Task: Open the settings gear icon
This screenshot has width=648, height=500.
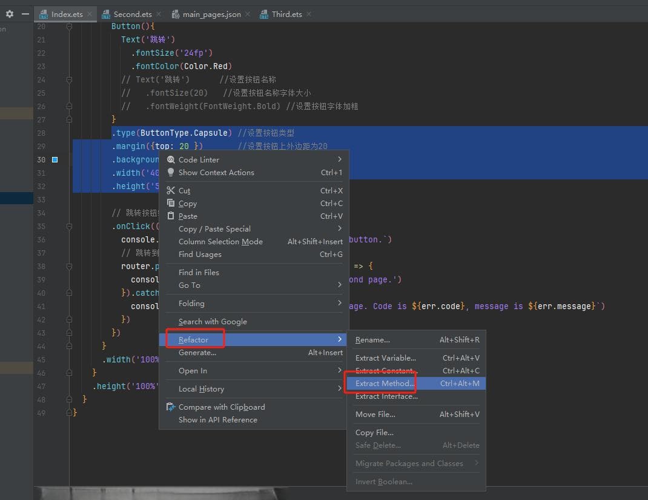Action: point(10,14)
